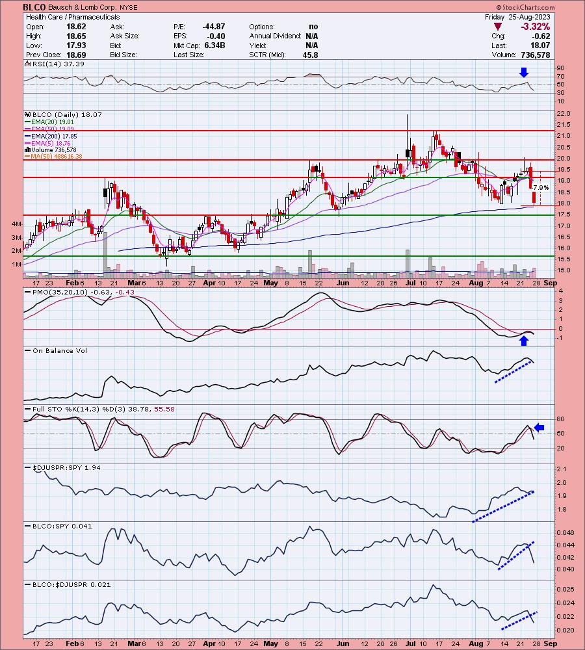Click the 4M volume axis label

click(17, 224)
